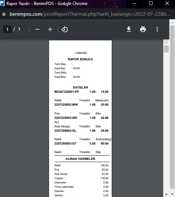Click the outer scrollbar up arrow

point(172,22)
